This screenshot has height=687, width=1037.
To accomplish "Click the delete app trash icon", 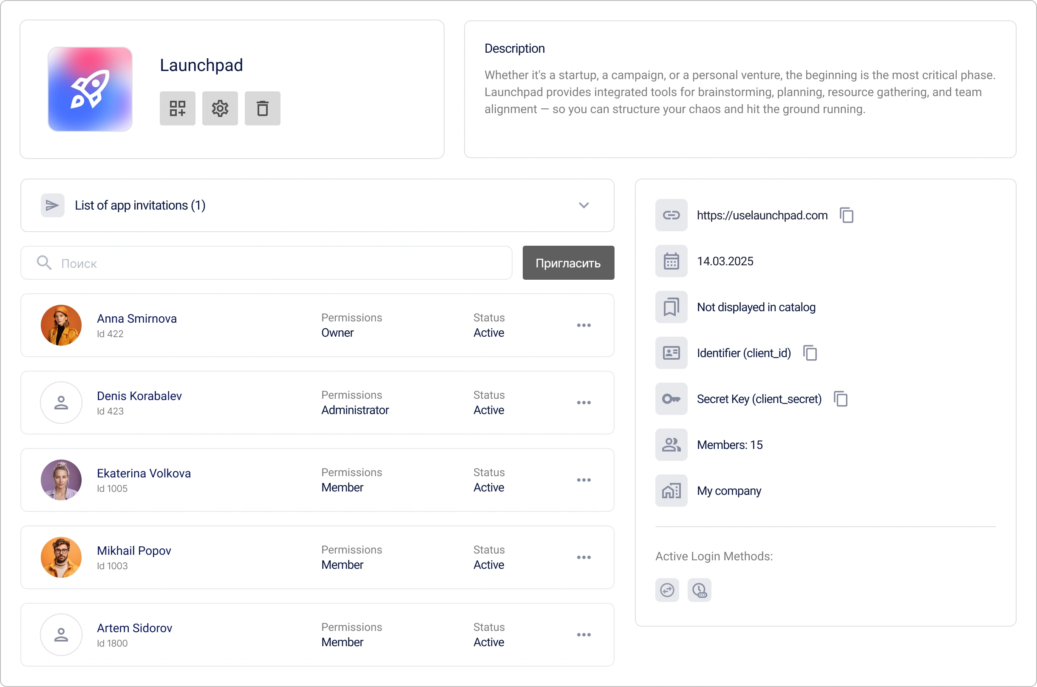I will click(262, 108).
